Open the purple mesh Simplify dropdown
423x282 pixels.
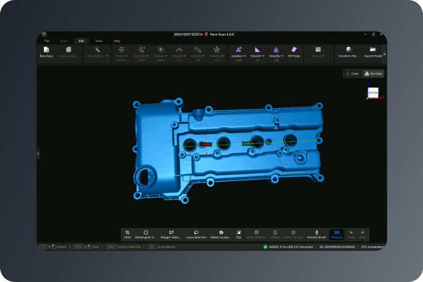pos(282,56)
